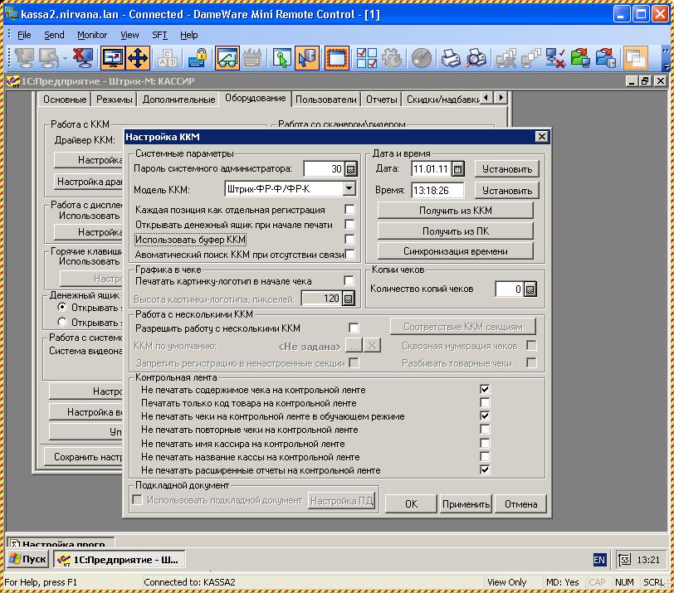The height and width of the screenshot is (593, 674).
Task: Open the File menu
Action: tap(24, 35)
